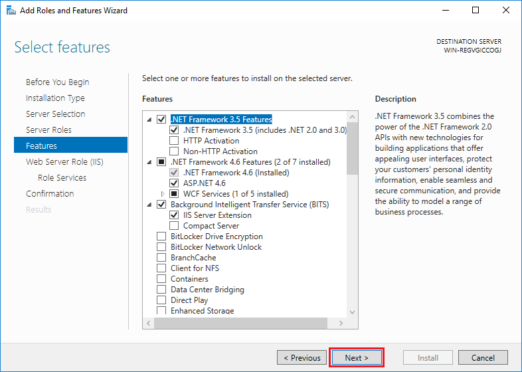Jump to the Confirmation step
The width and height of the screenshot is (522, 372).
(50, 193)
